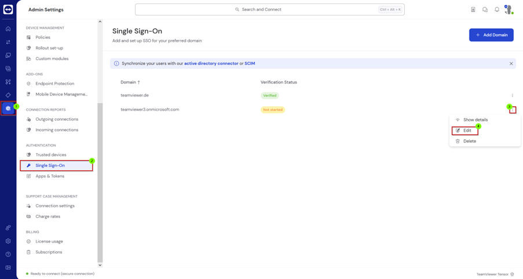Click the Remote connections arrows icon
The height and width of the screenshot is (279, 523).
[8, 42]
